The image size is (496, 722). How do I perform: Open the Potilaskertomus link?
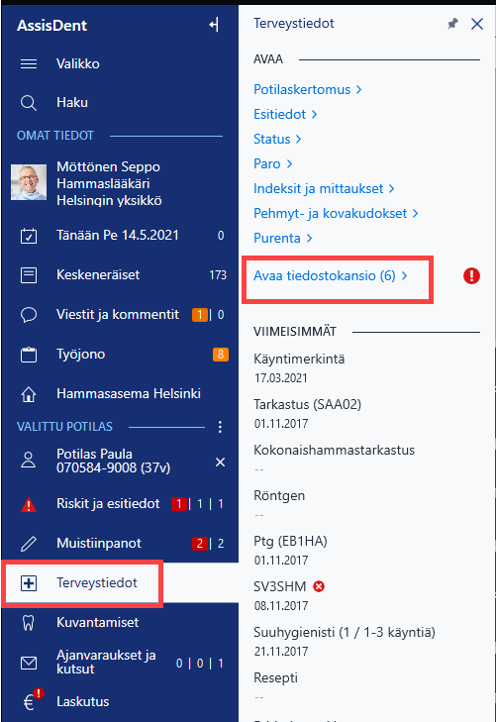[307, 89]
